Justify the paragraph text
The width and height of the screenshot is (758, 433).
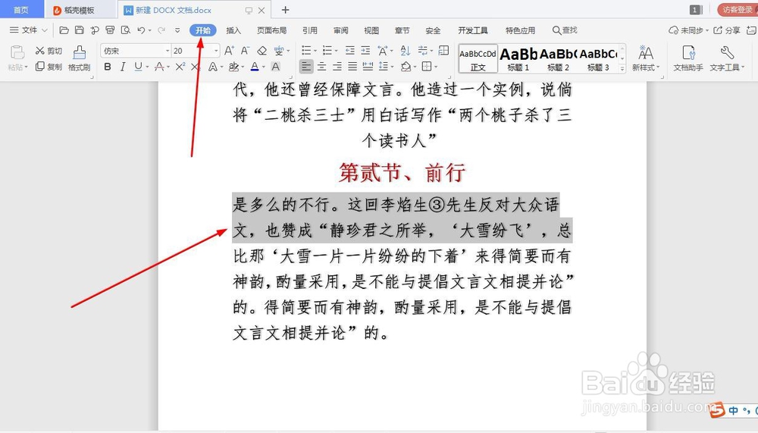tap(352, 67)
